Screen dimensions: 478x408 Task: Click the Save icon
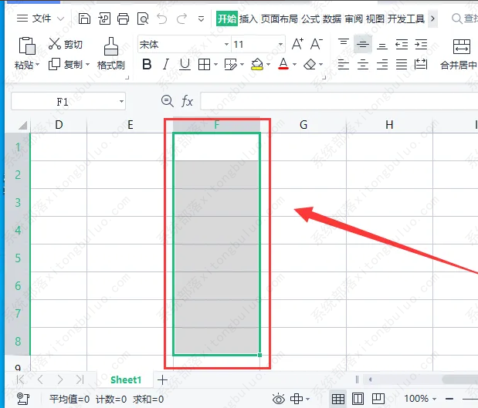[84, 19]
